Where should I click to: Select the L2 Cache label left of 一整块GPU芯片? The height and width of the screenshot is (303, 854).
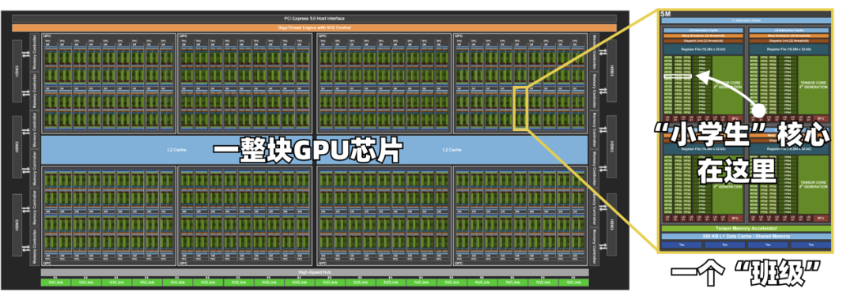coord(176,150)
